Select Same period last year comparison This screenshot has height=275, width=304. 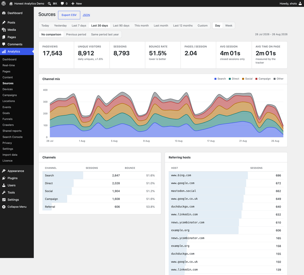tap(105, 35)
